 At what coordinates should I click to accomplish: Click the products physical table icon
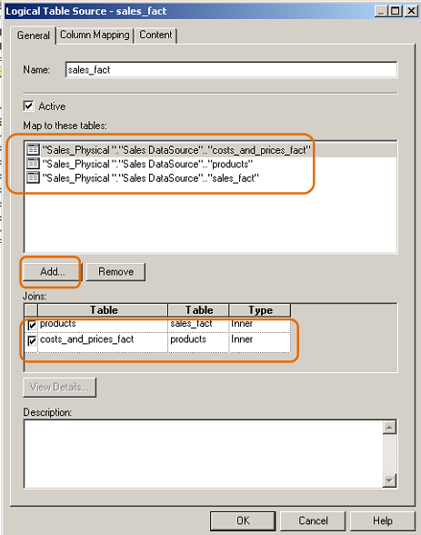coord(33,164)
